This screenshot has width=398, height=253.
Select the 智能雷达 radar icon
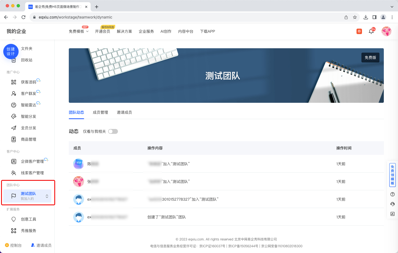point(14,105)
